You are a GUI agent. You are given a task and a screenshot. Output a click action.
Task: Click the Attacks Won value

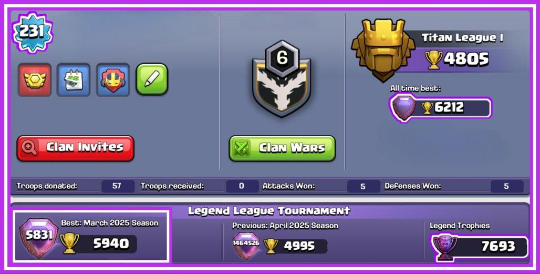363,186
